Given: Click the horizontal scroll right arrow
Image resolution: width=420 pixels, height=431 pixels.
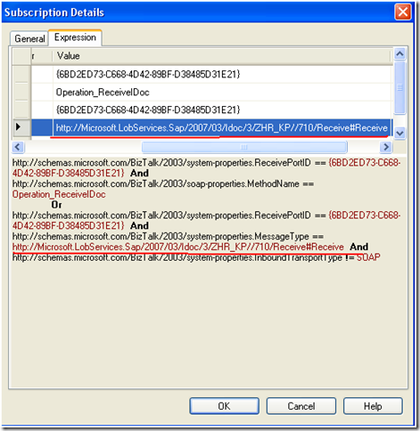Looking at the screenshot, I should coord(386,147).
